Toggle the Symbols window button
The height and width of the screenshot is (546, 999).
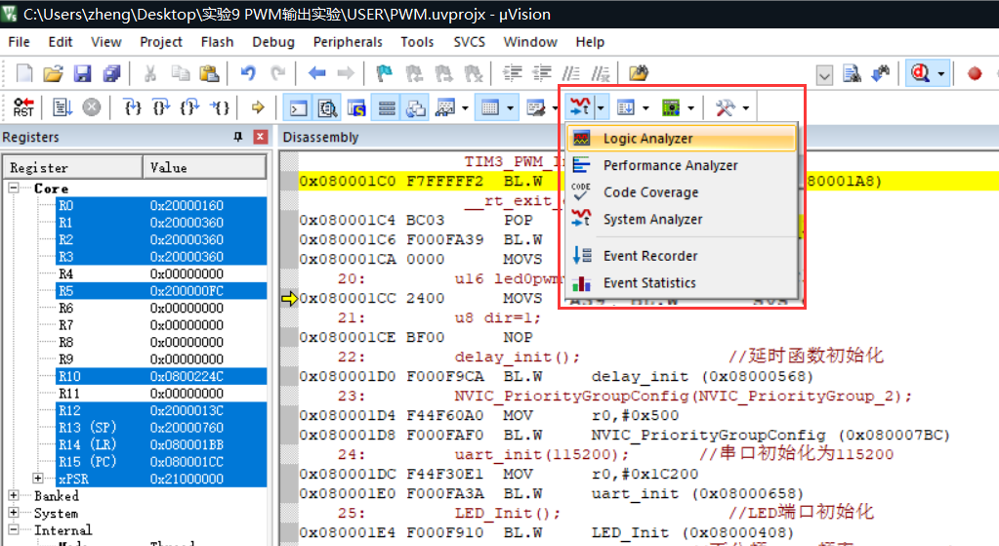coord(356,107)
